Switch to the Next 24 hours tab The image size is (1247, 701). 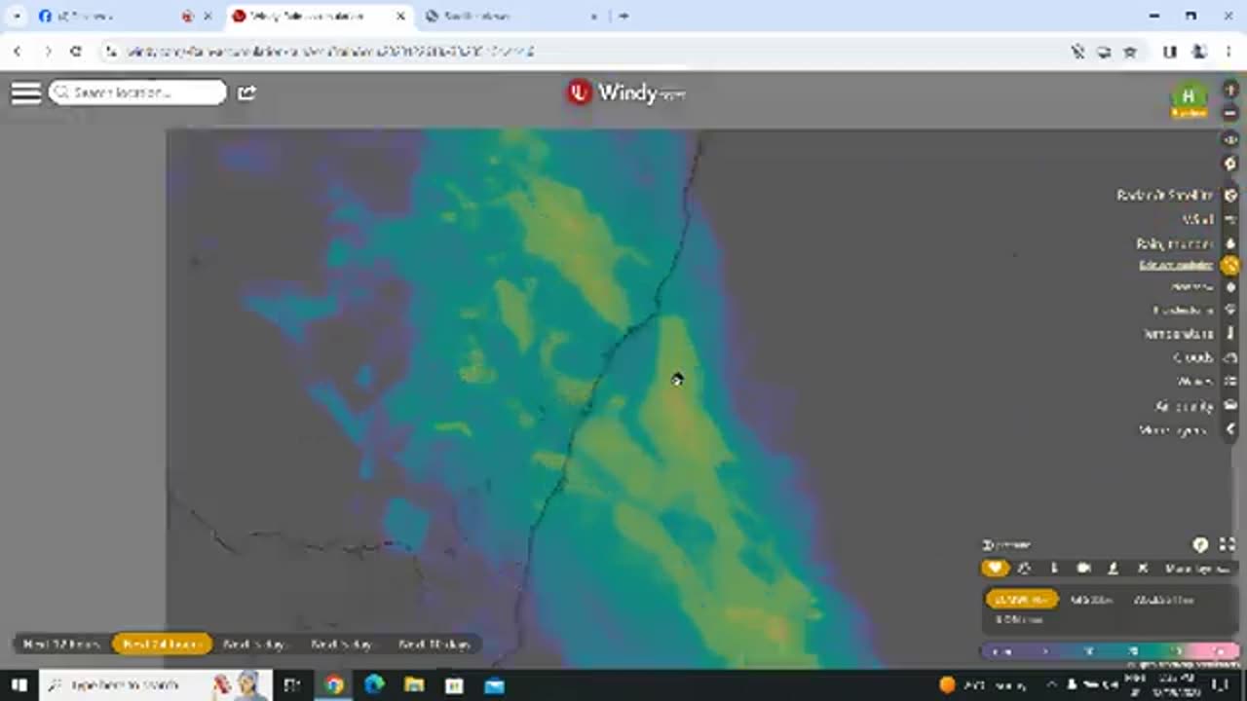tap(162, 644)
